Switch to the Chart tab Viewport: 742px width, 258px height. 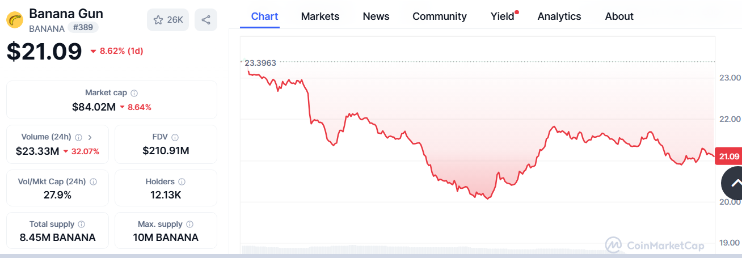(264, 16)
